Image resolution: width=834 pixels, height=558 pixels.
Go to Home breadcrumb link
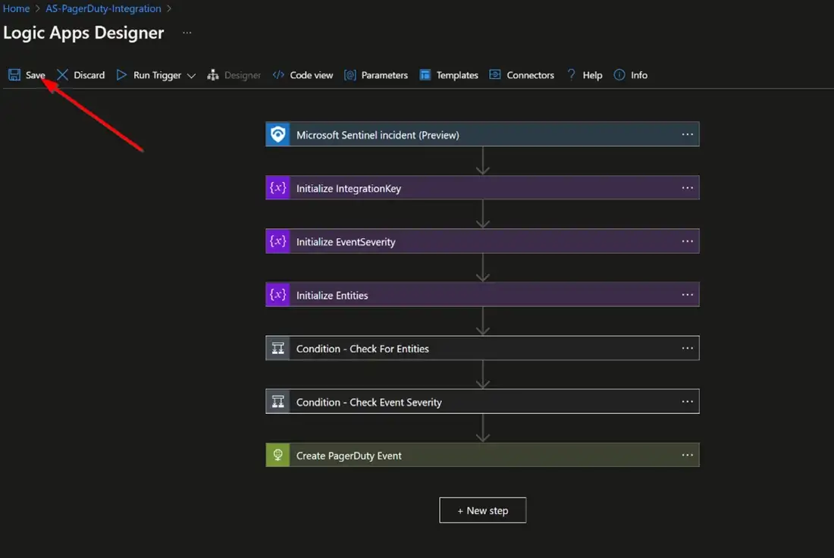click(x=16, y=9)
